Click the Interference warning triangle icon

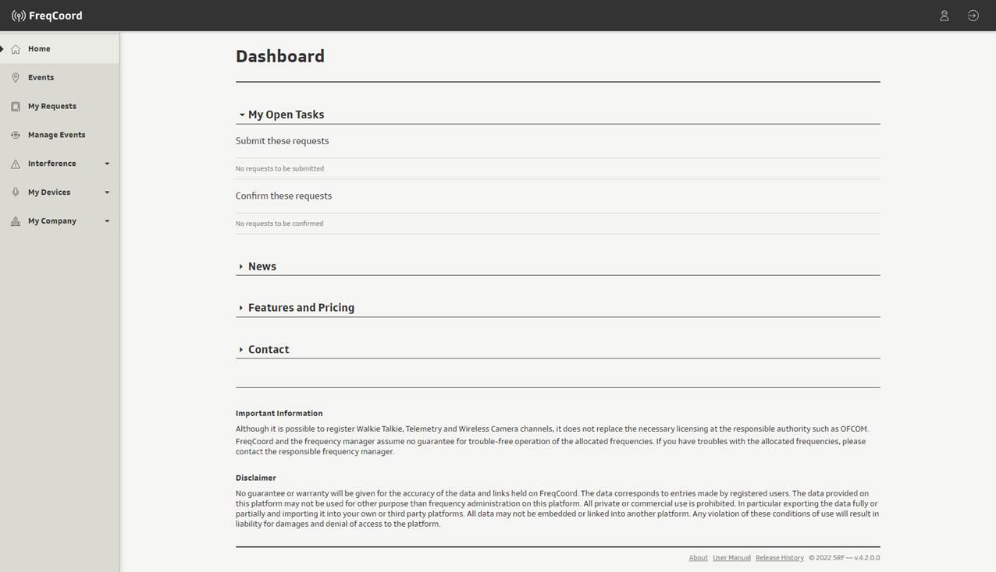(x=16, y=164)
